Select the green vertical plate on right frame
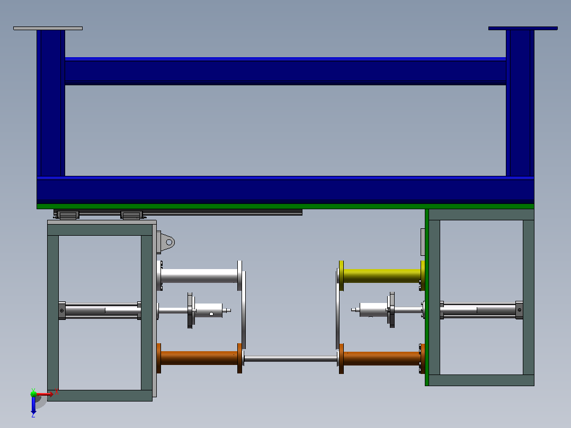This screenshot has width=571, height=428. 427,297
